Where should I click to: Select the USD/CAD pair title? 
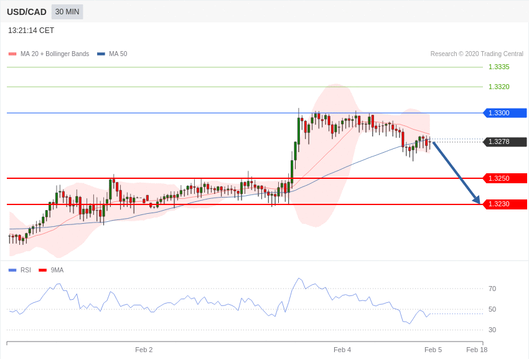coord(27,12)
